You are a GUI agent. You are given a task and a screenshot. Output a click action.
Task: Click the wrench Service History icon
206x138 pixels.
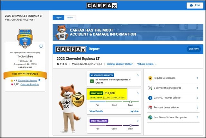point(150,88)
